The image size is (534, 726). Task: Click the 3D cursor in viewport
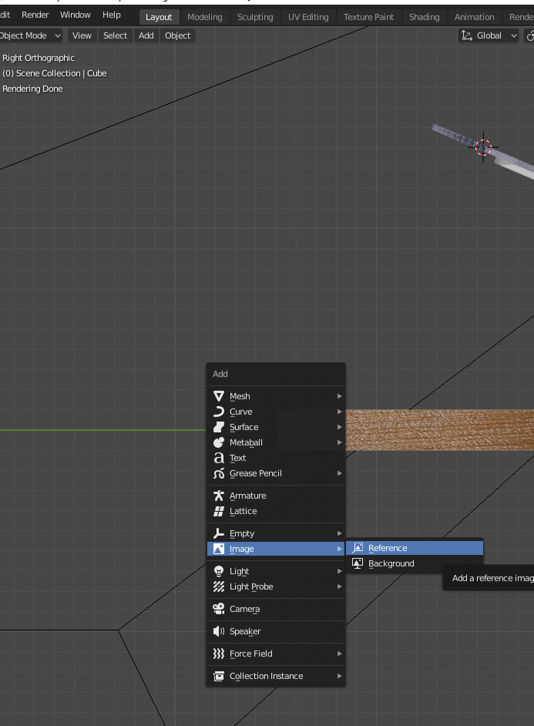[483, 147]
